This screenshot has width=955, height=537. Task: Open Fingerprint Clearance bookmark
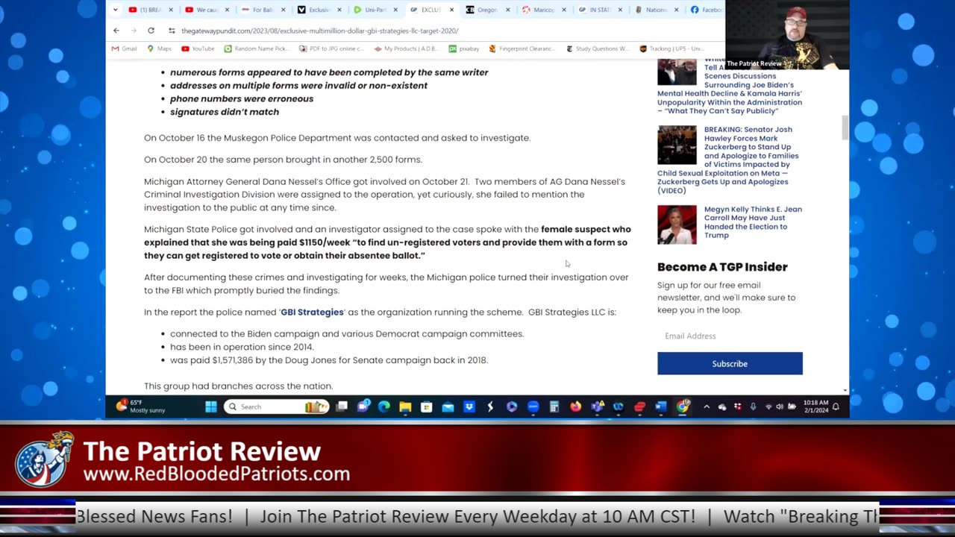[522, 48]
